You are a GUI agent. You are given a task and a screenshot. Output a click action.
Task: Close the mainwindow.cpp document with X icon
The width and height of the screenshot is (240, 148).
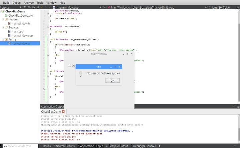pos(104,7)
